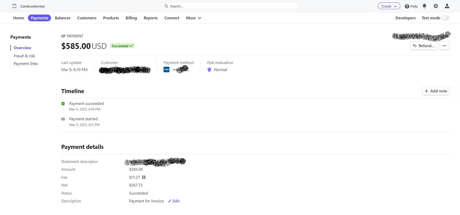Click the Help question mark icon
Screen dimensions: 460x215
click(x=407, y=6)
